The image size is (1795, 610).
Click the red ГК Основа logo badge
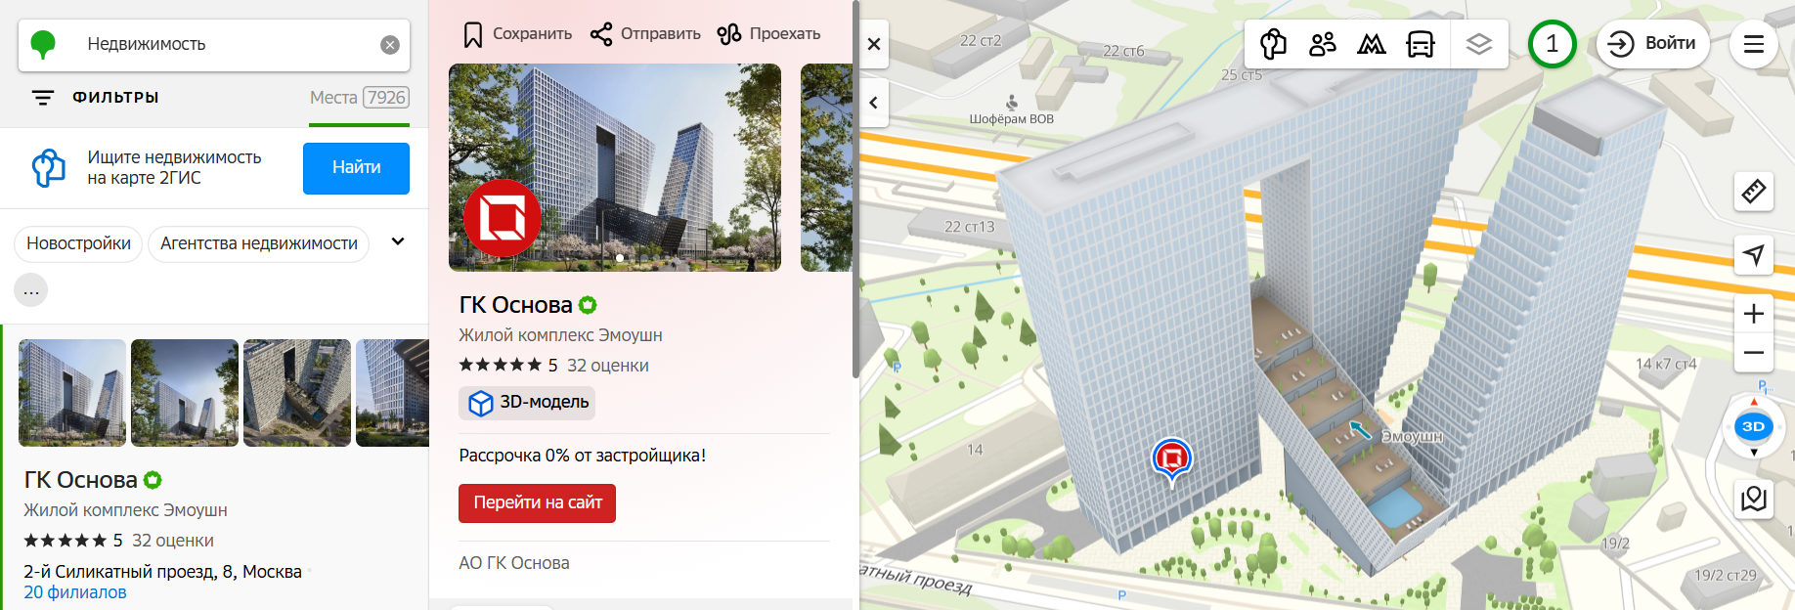tap(502, 218)
